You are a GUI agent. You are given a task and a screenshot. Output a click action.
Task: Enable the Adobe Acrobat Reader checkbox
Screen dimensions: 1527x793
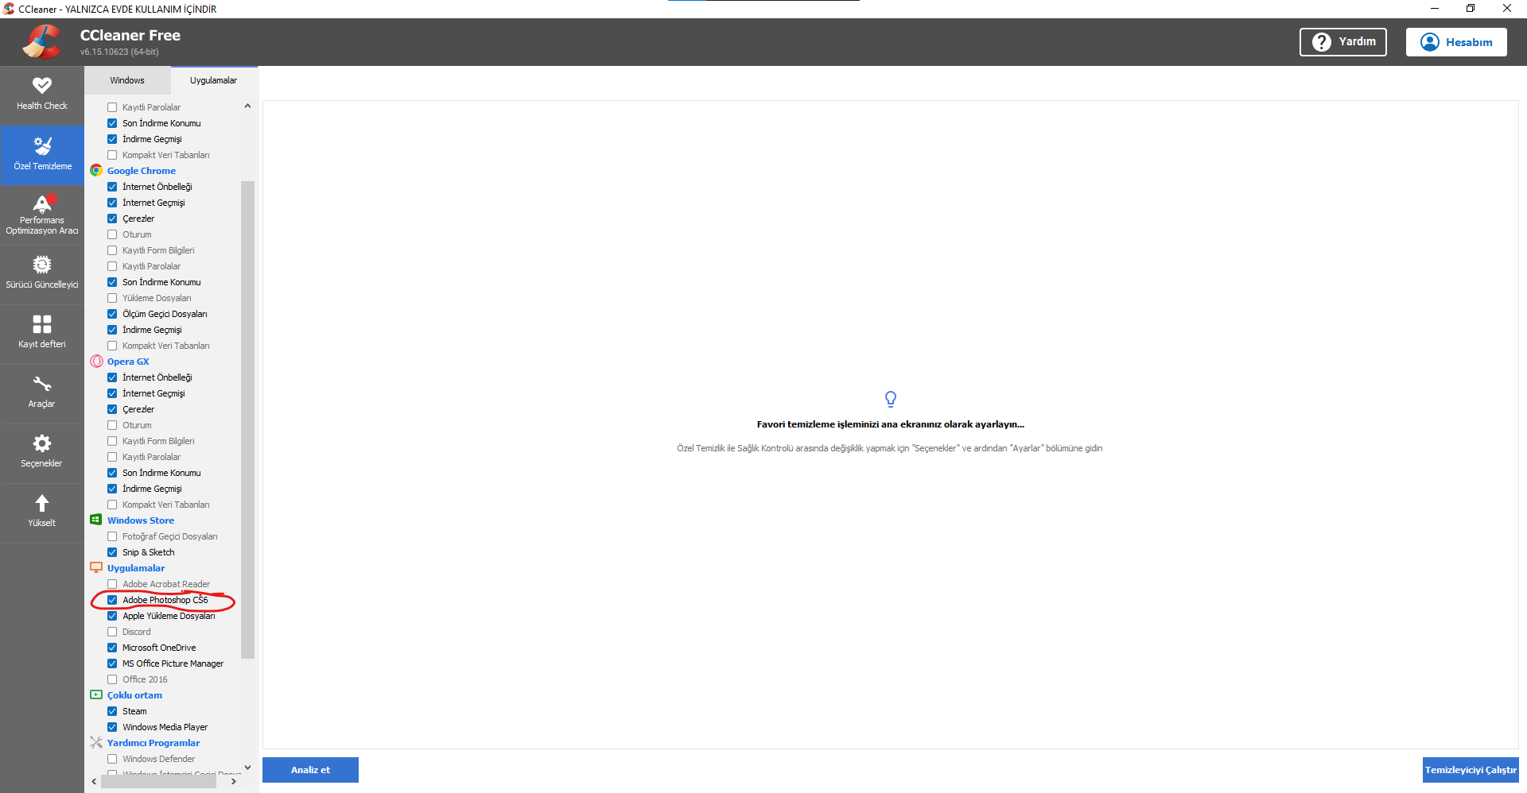click(112, 584)
